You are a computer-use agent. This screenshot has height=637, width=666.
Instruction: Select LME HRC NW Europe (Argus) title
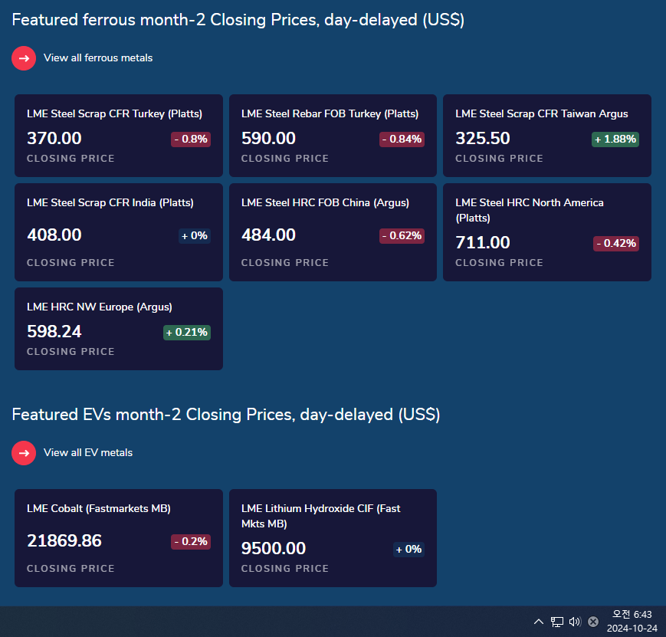pyautogui.click(x=100, y=307)
